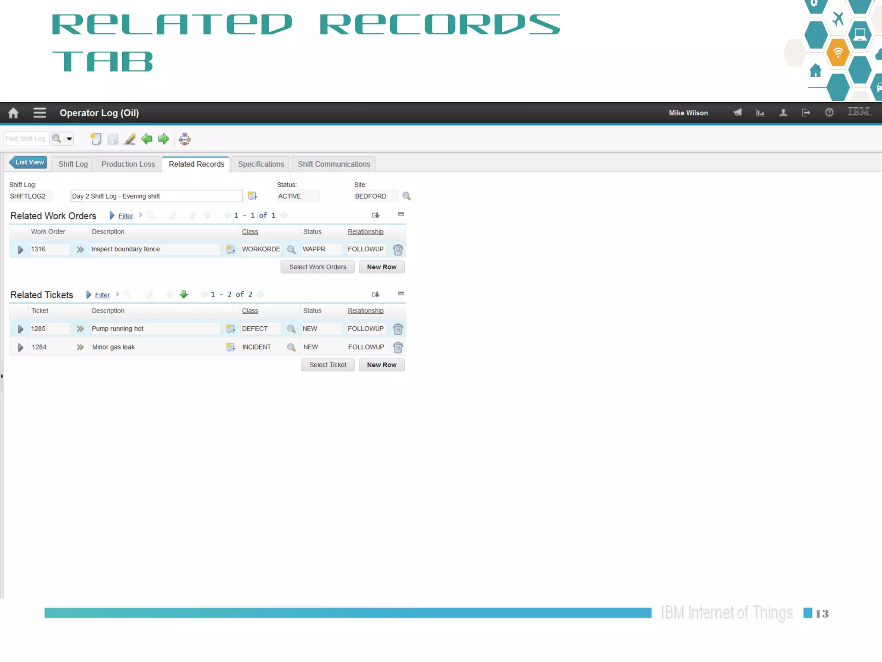
Task: Go to the Home start center icon
Action: click(x=13, y=113)
